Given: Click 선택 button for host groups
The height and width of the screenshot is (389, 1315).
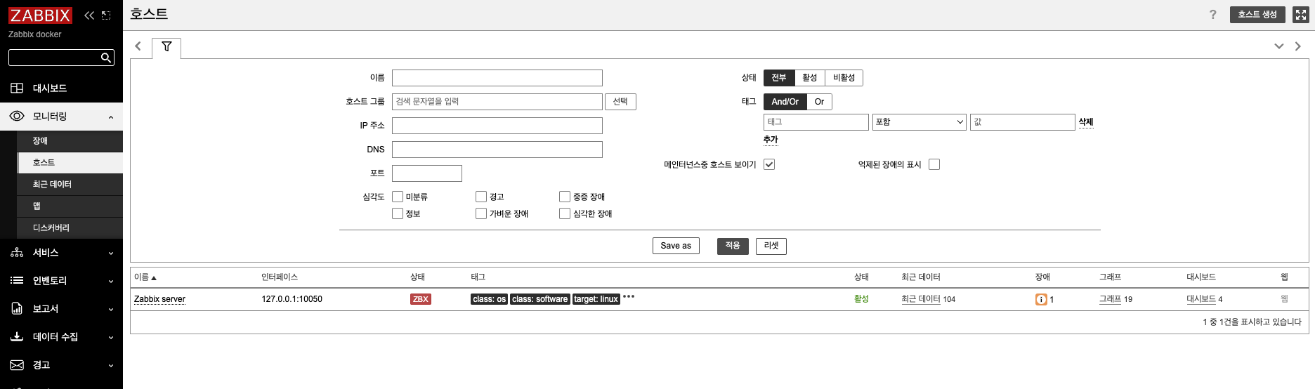Looking at the screenshot, I should pos(620,102).
